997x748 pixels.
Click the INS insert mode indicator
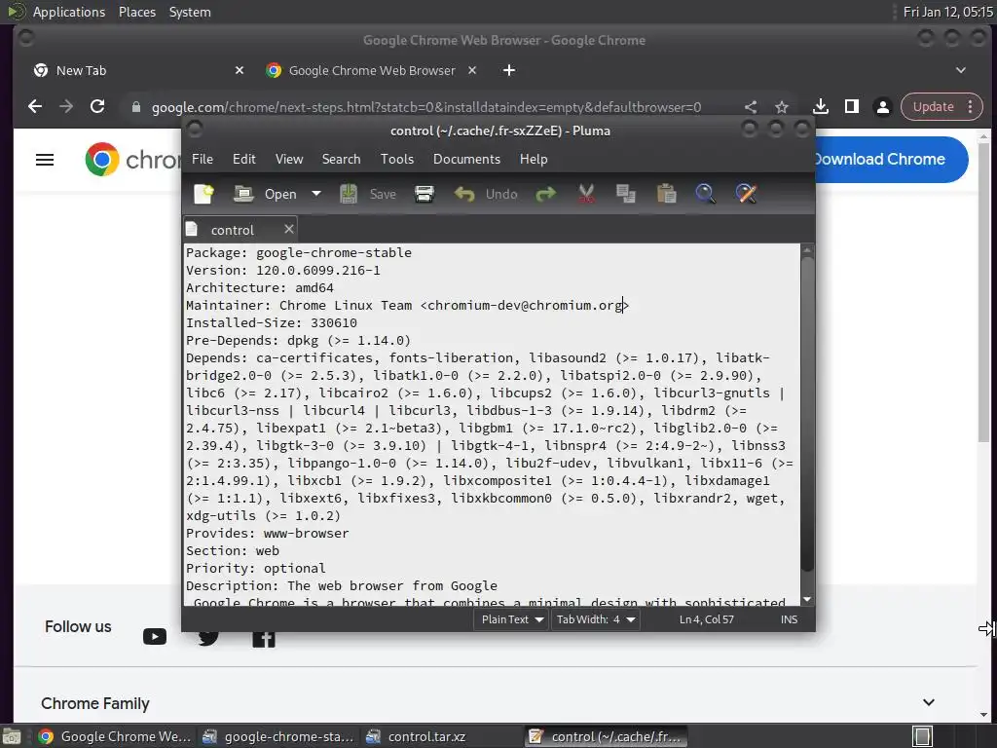coord(789,619)
